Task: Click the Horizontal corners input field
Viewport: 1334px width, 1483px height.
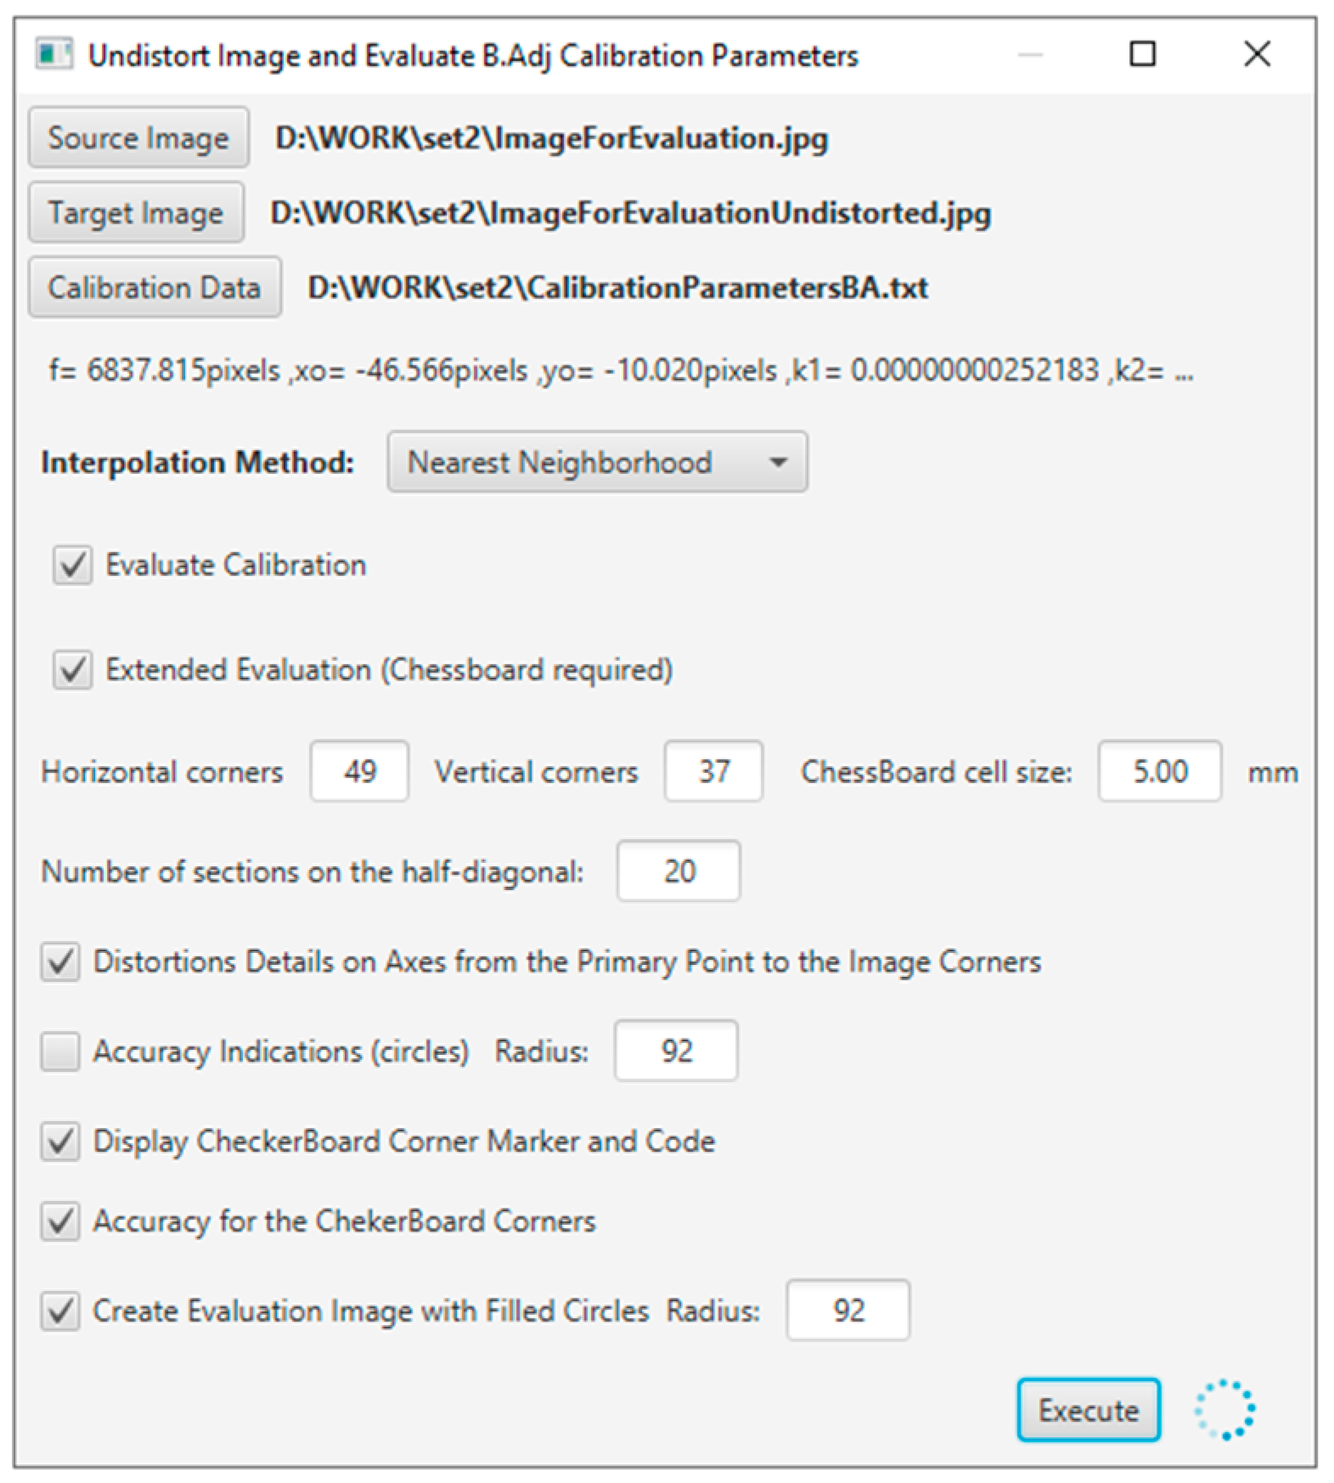Action: (359, 771)
